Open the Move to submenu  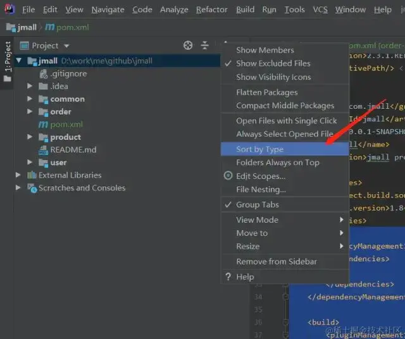(x=285, y=233)
